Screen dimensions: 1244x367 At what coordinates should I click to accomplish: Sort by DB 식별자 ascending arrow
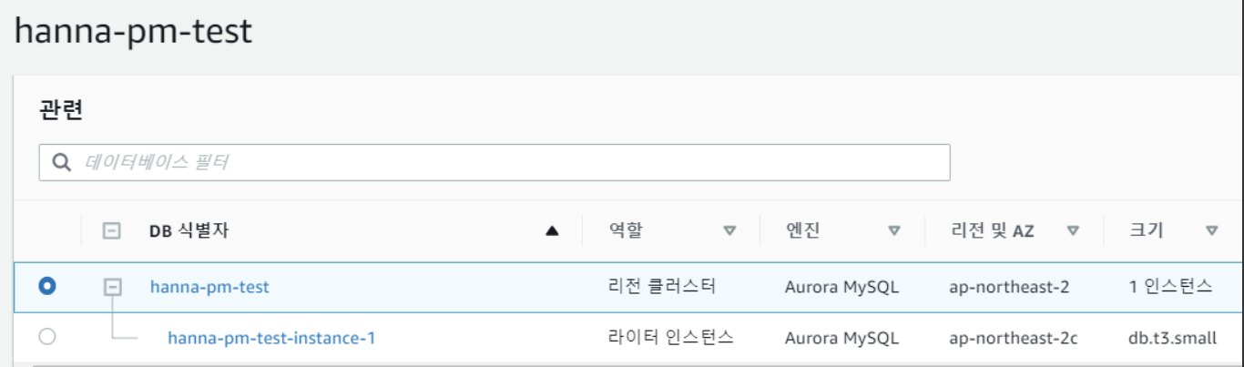[551, 231]
